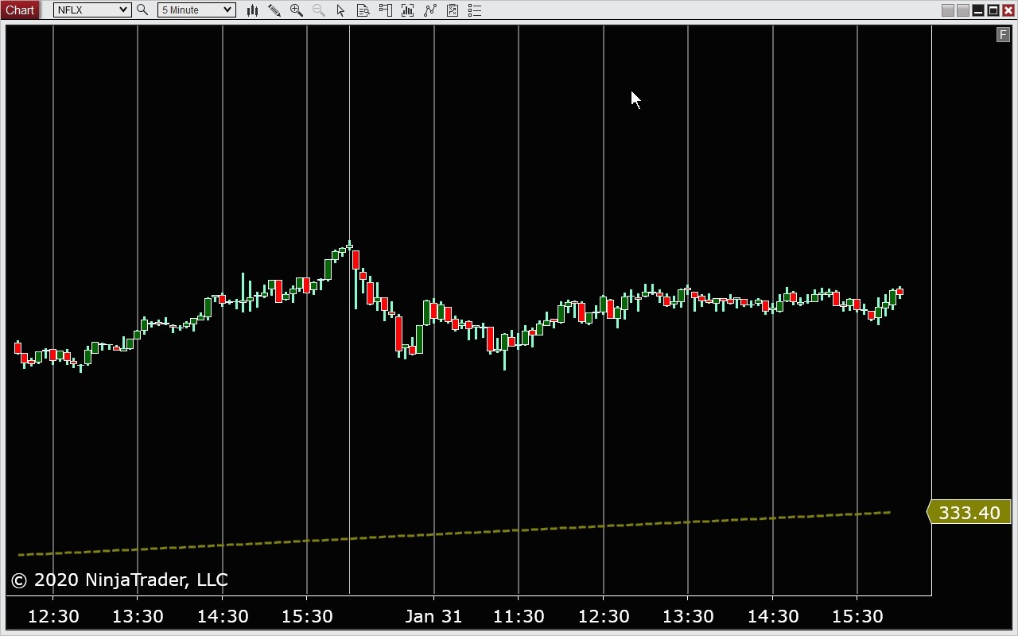1018x636 pixels.
Task: Activate the zoom in tool
Action: click(296, 10)
